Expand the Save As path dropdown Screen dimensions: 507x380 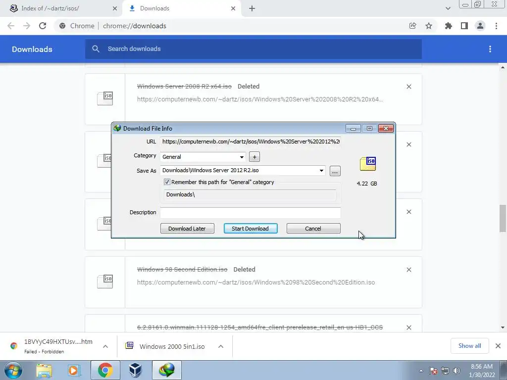(x=321, y=171)
